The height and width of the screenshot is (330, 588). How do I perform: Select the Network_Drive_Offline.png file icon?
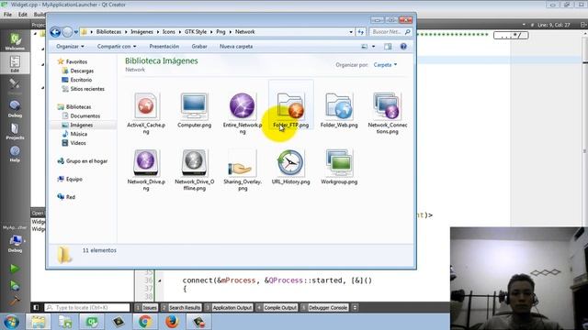point(194,162)
